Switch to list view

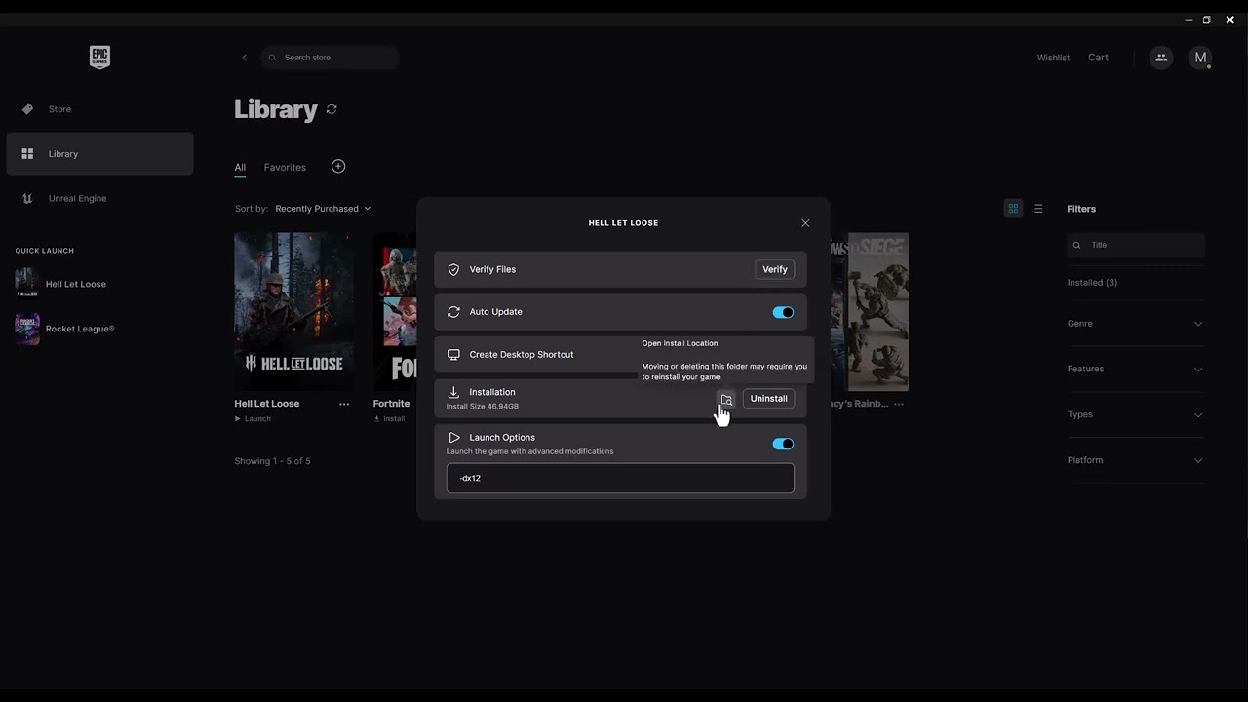click(1037, 209)
